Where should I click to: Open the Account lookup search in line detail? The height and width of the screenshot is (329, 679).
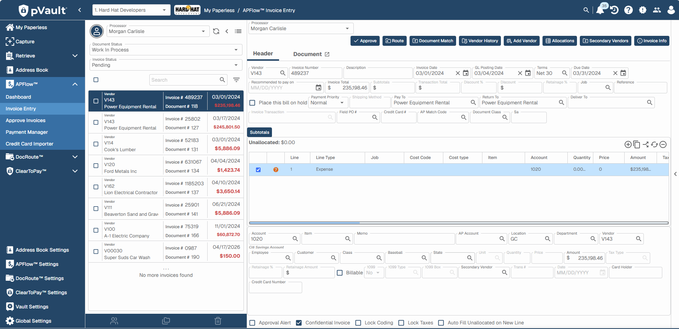coord(295,239)
